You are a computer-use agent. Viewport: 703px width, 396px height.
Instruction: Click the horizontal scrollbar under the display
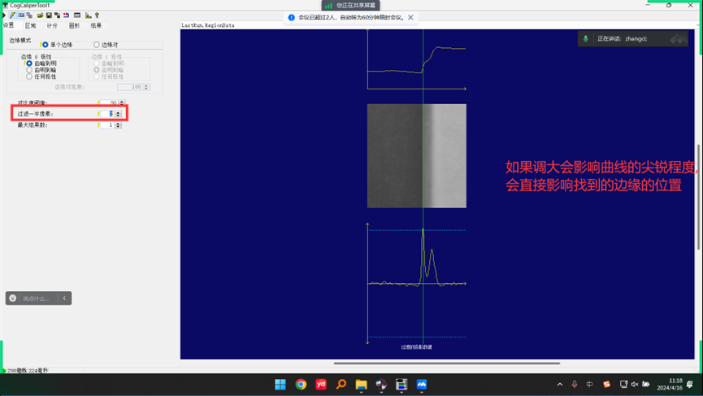pos(447,363)
